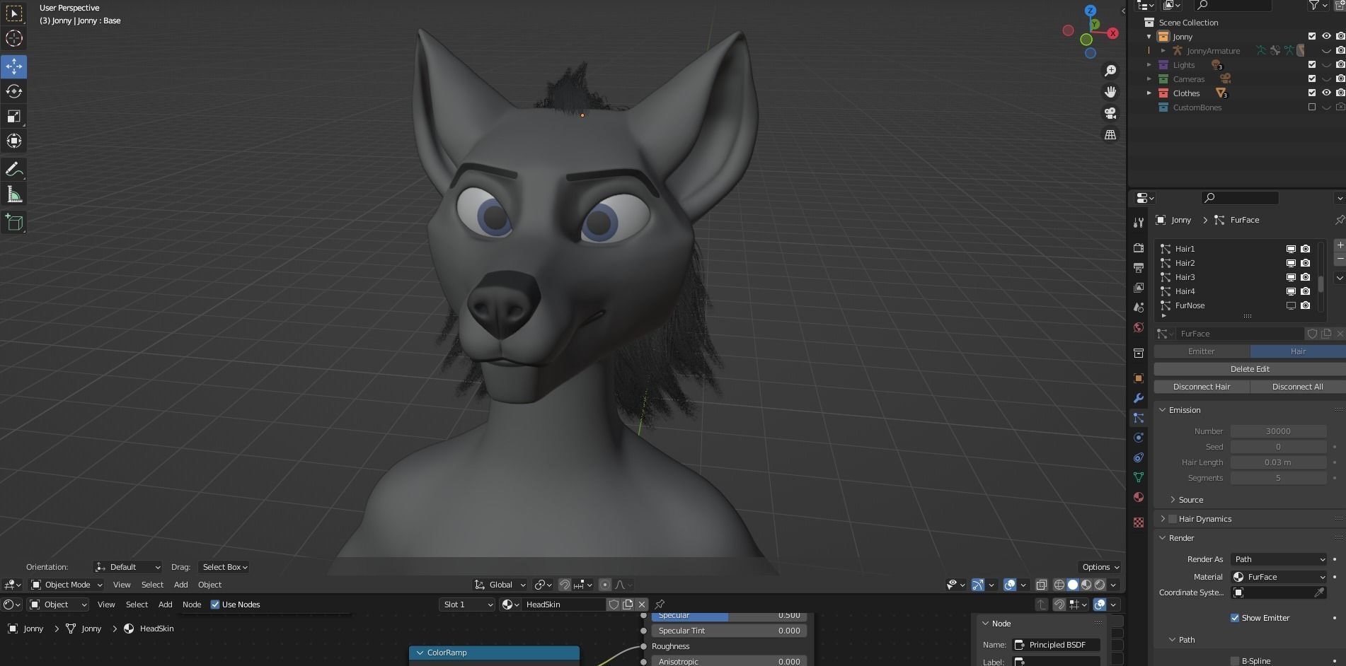Image resolution: width=1346 pixels, height=666 pixels.
Task: Toggle the camera view icon
Action: click(x=1110, y=113)
